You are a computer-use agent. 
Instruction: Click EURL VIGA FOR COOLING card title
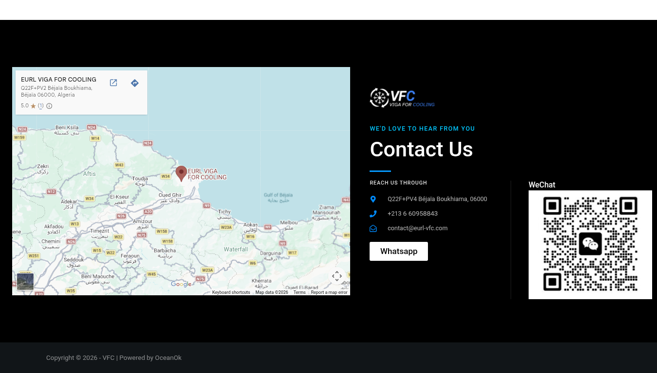[58, 80]
